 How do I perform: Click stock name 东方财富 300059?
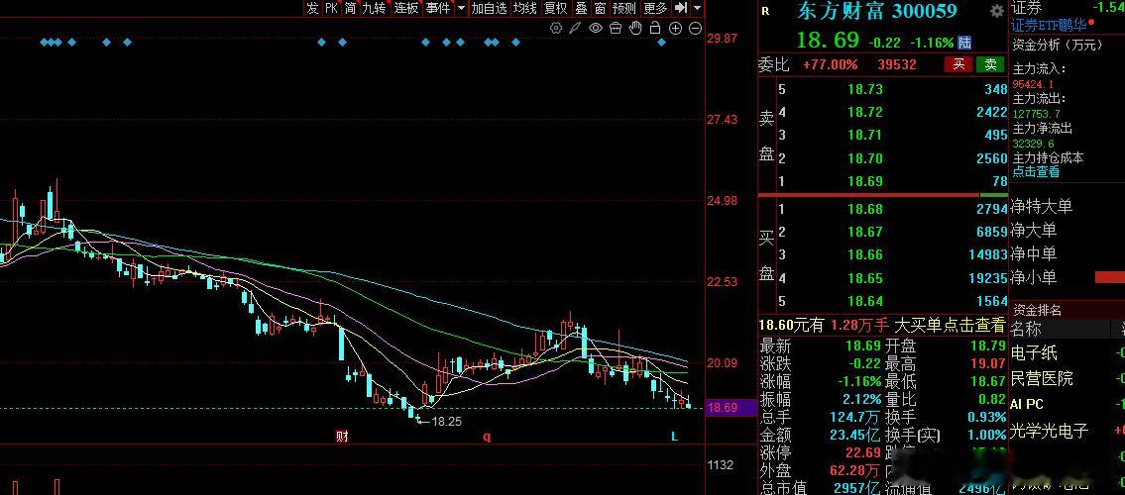[x=877, y=11]
